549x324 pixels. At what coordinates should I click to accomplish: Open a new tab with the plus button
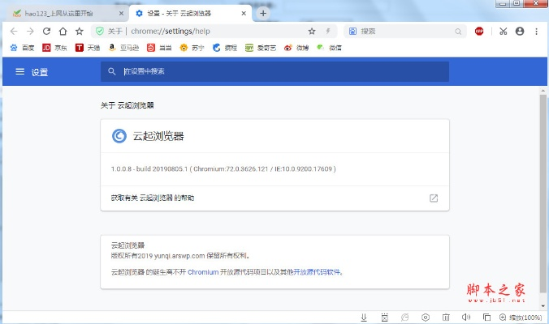point(263,14)
